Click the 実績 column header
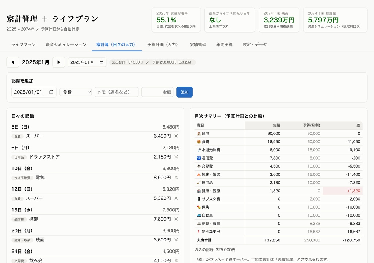The width and height of the screenshot is (374, 263). tap(264, 125)
